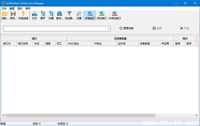Click the scrollbar right arrow
The image size is (200, 126).
[x=196, y=115]
